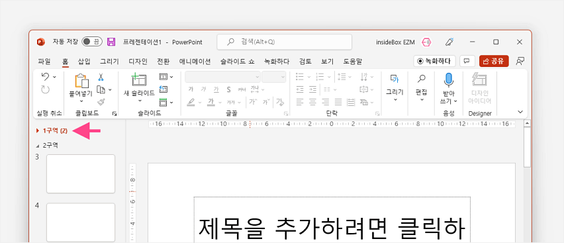The width and height of the screenshot is (564, 243).
Task: Toggle bold 가 formatting
Action: point(191,89)
